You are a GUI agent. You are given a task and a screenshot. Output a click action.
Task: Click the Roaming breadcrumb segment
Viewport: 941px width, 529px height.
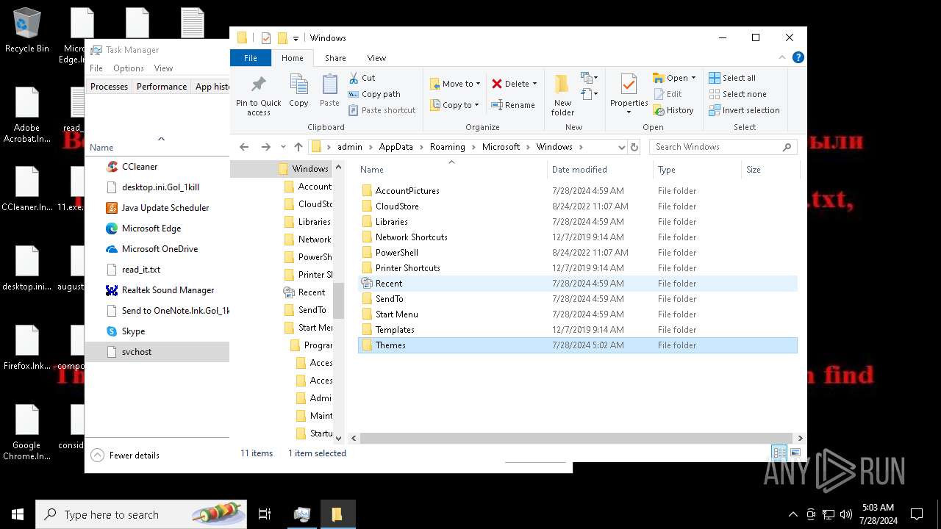(447, 147)
